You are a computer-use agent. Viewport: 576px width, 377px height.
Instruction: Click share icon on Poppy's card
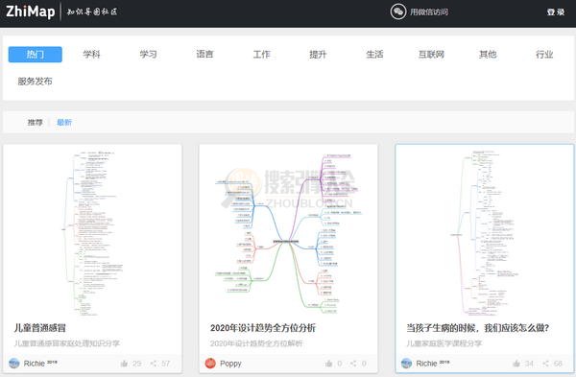[x=353, y=364]
